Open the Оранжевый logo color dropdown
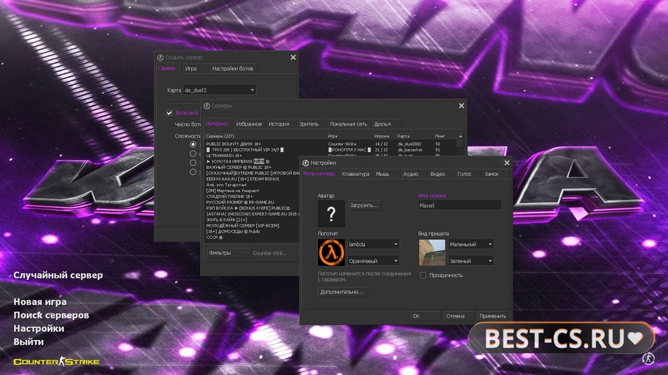The width and height of the screenshot is (668, 375). pos(373,260)
